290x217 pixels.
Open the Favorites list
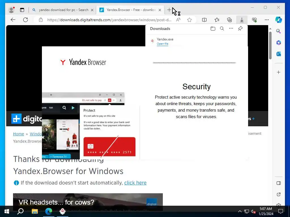217,20
